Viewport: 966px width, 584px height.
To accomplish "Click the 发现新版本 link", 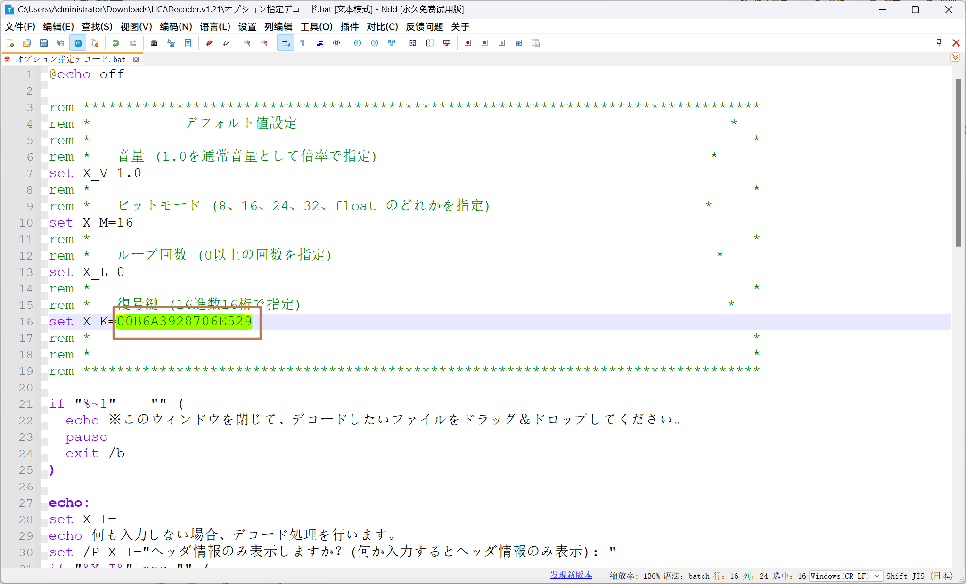I will pos(571,576).
